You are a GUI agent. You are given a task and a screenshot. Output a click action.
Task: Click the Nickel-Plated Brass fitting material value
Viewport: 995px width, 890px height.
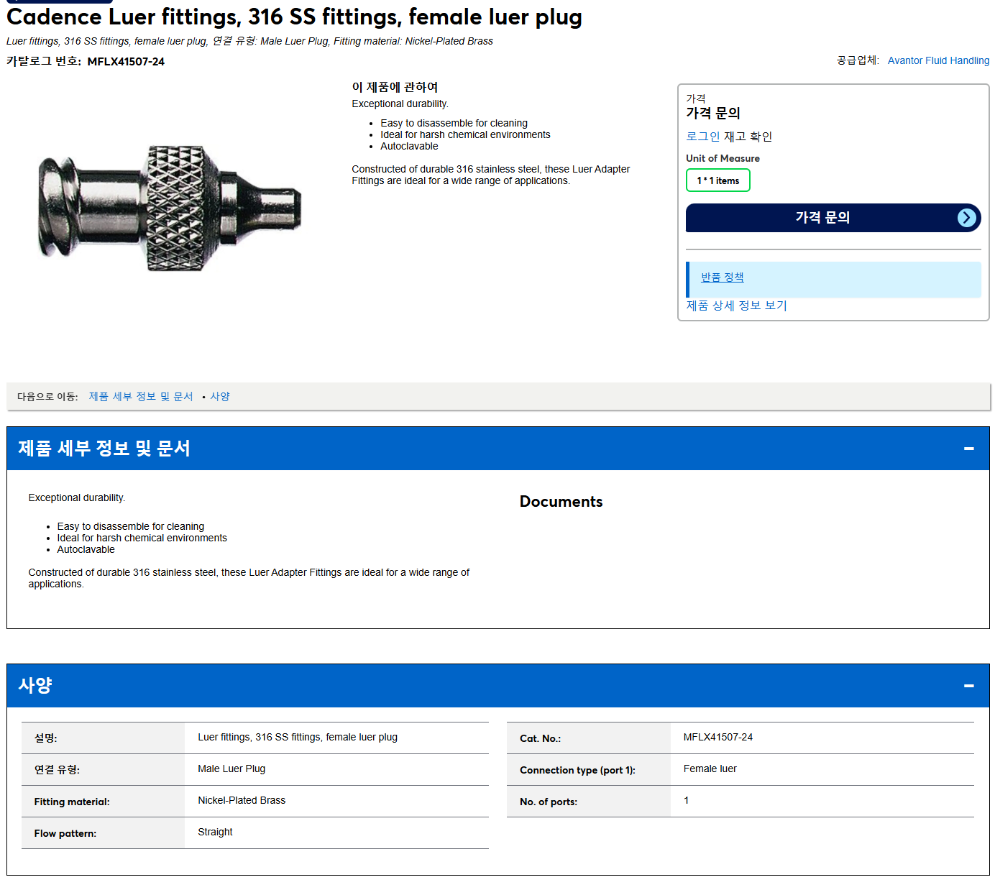[x=242, y=800]
